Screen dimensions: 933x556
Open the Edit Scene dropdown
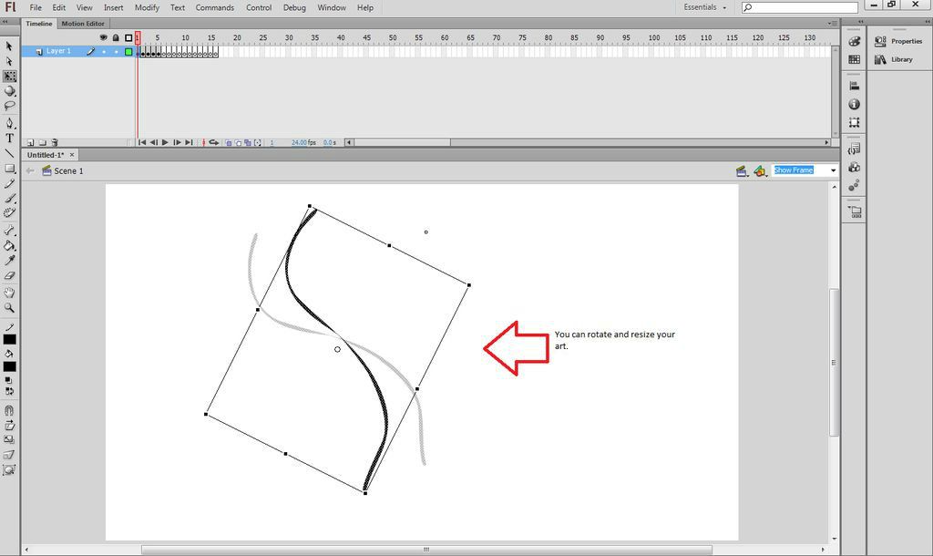(x=742, y=170)
